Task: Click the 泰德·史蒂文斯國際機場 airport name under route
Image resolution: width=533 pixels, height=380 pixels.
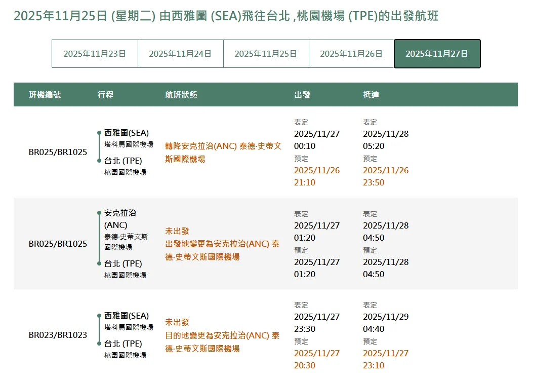Action: pyautogui.click(x=126, y=242)
